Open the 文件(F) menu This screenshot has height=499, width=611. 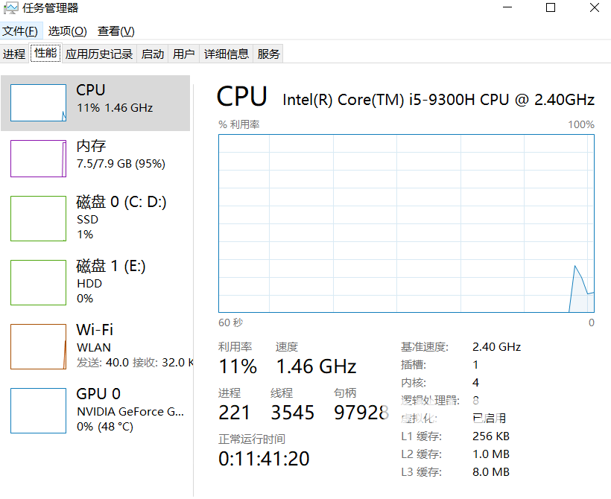coord(20,31)
